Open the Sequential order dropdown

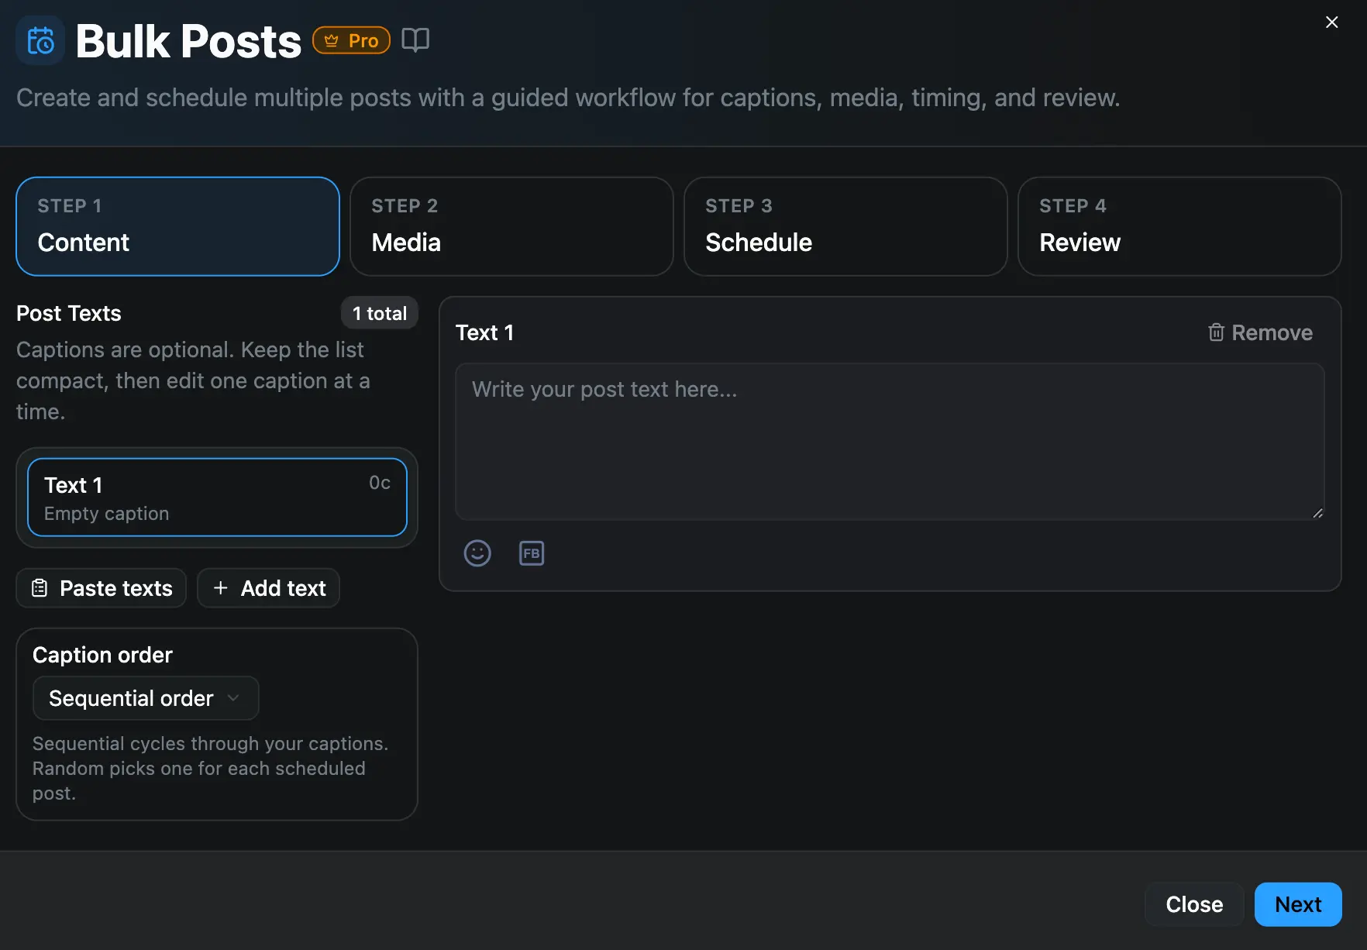pyautogui.click(x=145, y=697)
